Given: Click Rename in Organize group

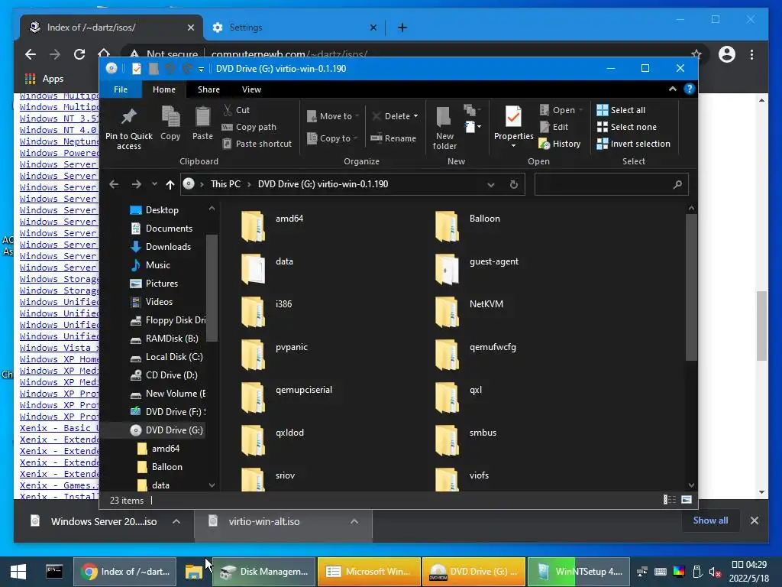Looking at the screenshot, I should coord(393,138).
